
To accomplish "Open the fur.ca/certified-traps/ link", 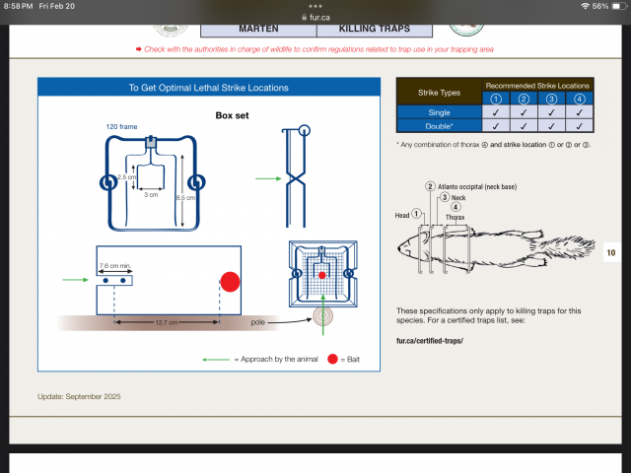I will [x=429, y=341].
